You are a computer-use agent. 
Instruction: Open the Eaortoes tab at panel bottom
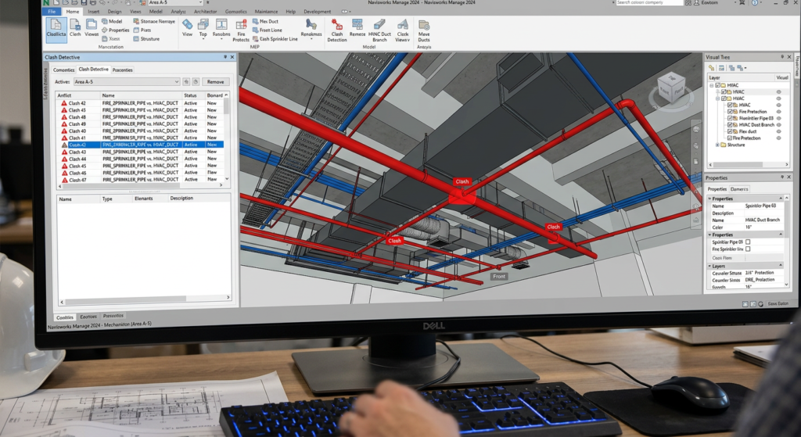tap(88, 317)
